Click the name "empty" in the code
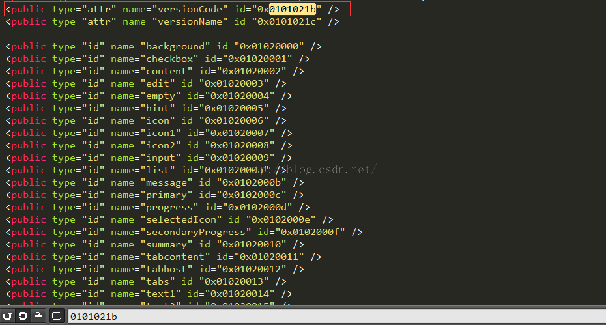Viewport: 606px width, 325px height. 160,96
